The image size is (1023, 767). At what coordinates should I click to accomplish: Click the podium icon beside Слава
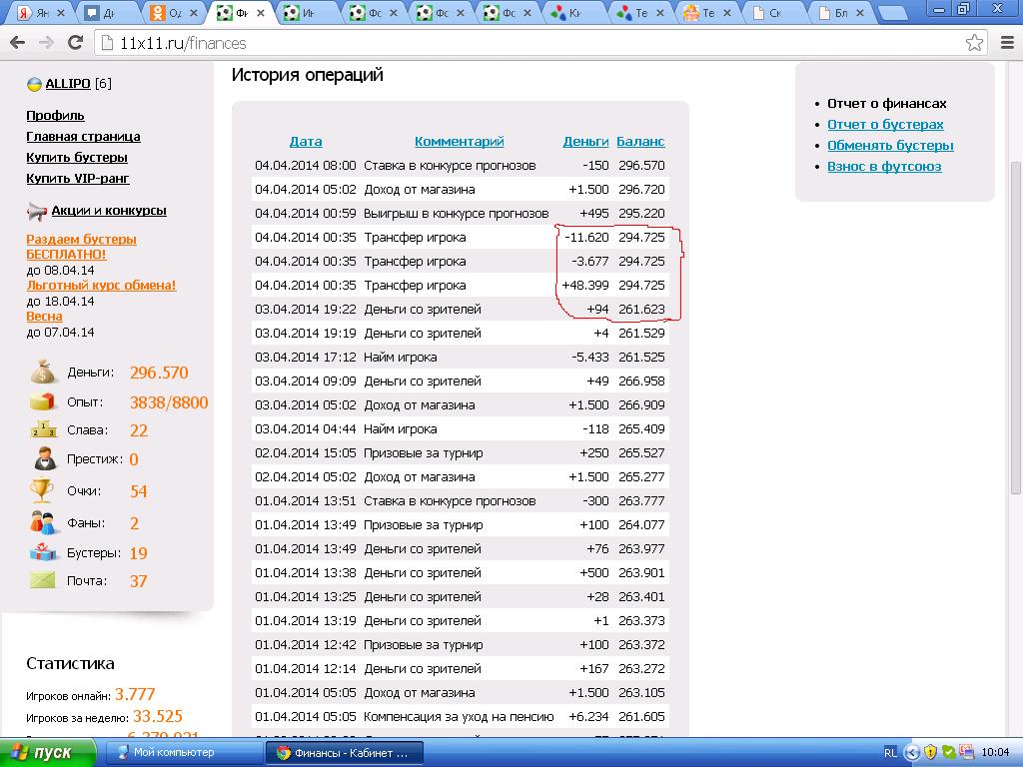tap(43, 429)
